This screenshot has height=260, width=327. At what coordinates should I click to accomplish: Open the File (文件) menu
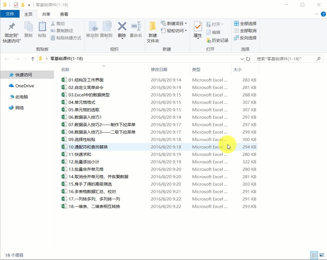click(10, 14)
